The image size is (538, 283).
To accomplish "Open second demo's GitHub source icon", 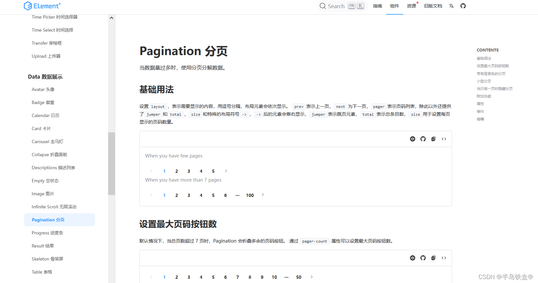I will tap(423, 258).
